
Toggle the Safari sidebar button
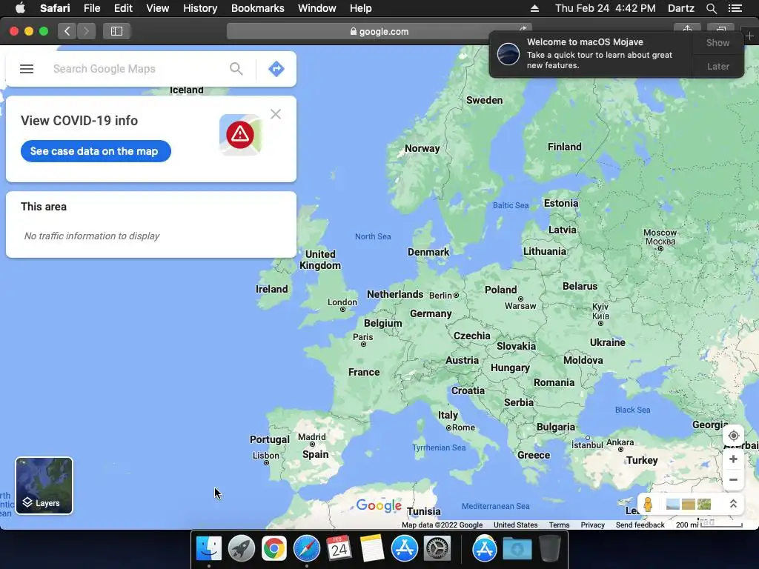pos(116,31)
